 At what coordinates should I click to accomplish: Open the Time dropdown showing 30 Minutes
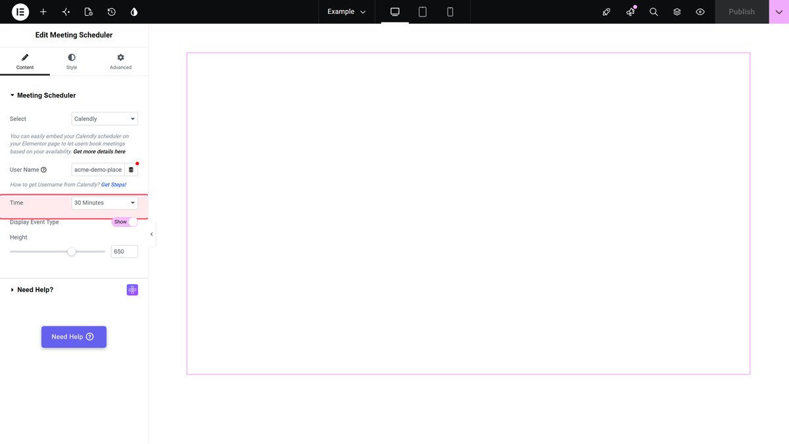[x=105, y=203]
